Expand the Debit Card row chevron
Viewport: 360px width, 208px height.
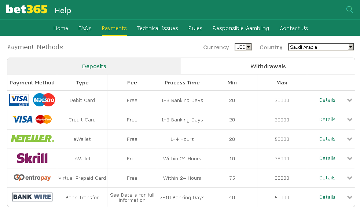click(350, 100)
